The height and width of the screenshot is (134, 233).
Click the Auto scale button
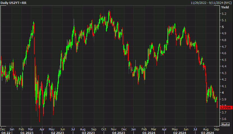coord(225,124)
